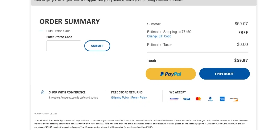Click the Order Summary heading
The height and width of the screenshot is (130, 268).
pyautogui.click(x=70, y=21)
